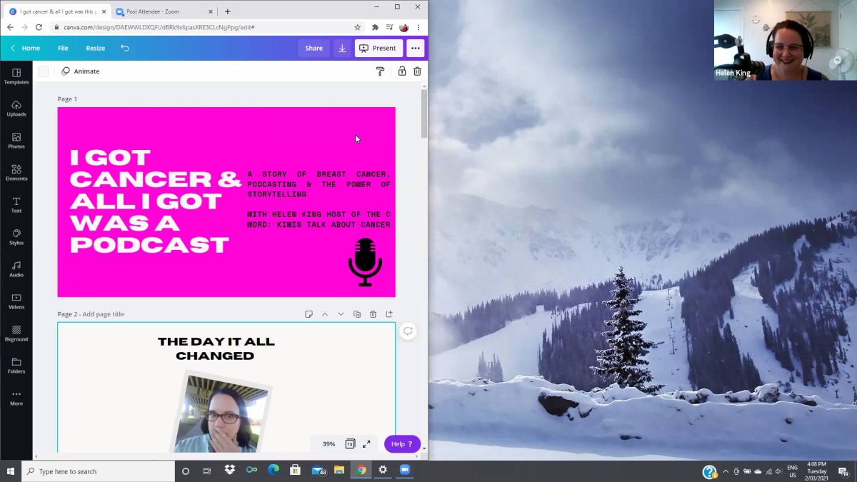Open the File menu
The height and width of the screenshot is (482, 857).
(63, 48)
